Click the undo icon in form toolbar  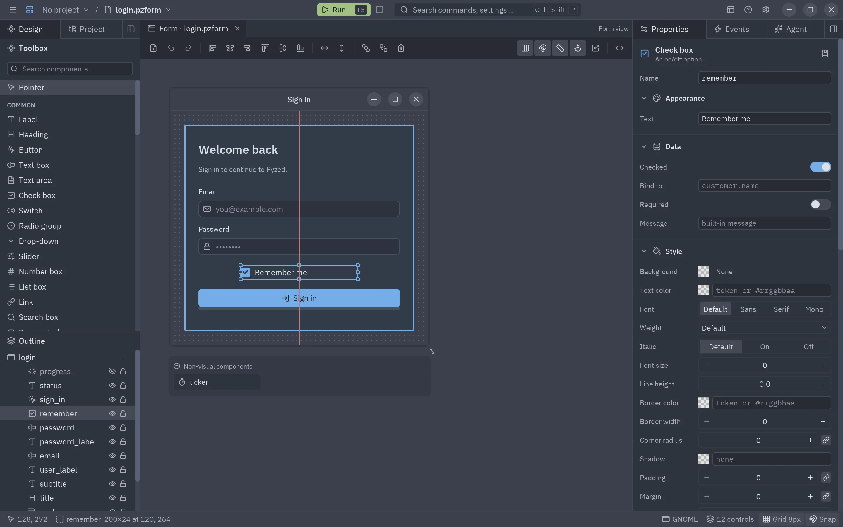(171, 48)
